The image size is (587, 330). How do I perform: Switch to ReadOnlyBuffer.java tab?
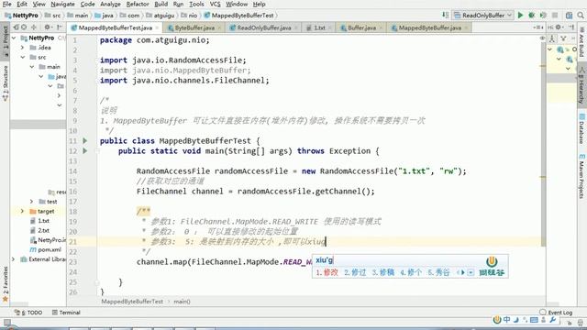(263, 27)
